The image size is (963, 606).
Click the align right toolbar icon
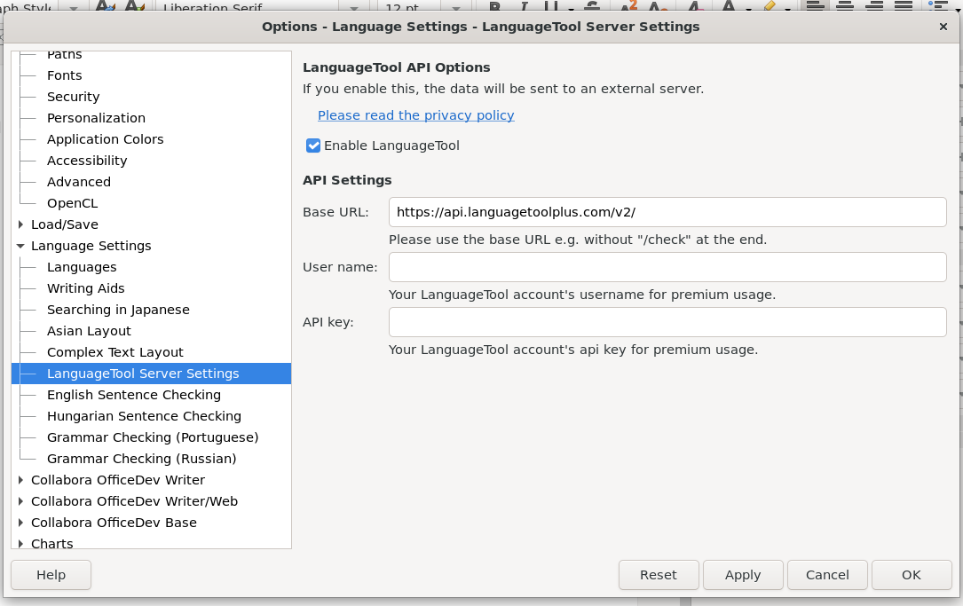point(874,6)
